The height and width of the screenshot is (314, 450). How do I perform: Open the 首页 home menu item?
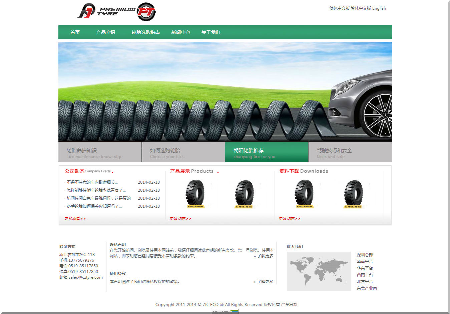pyautogui.click(x=75, y=32)
